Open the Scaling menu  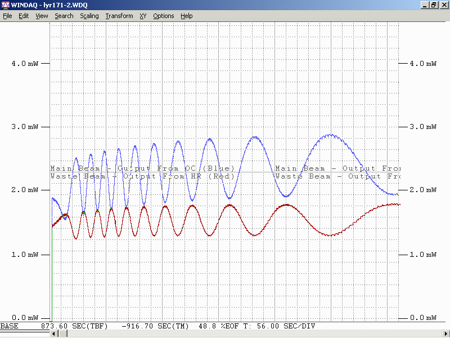pos(89,16)
